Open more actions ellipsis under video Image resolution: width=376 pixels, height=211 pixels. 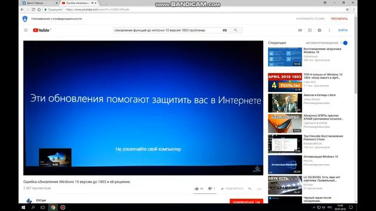coord(259,189)
